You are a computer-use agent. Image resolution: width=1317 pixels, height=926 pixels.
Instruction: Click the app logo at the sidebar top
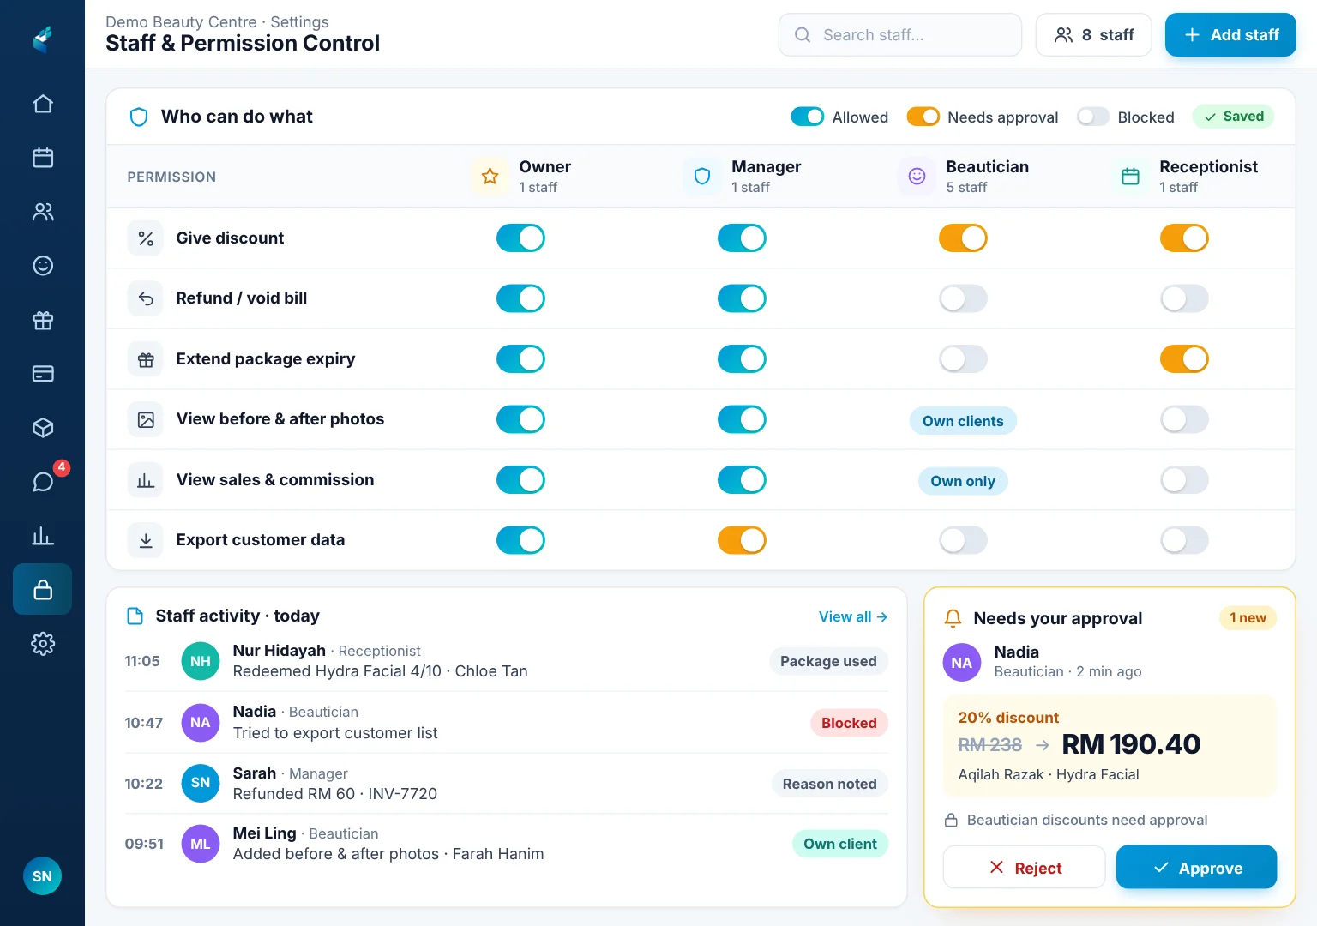click(x=43, y=39)
